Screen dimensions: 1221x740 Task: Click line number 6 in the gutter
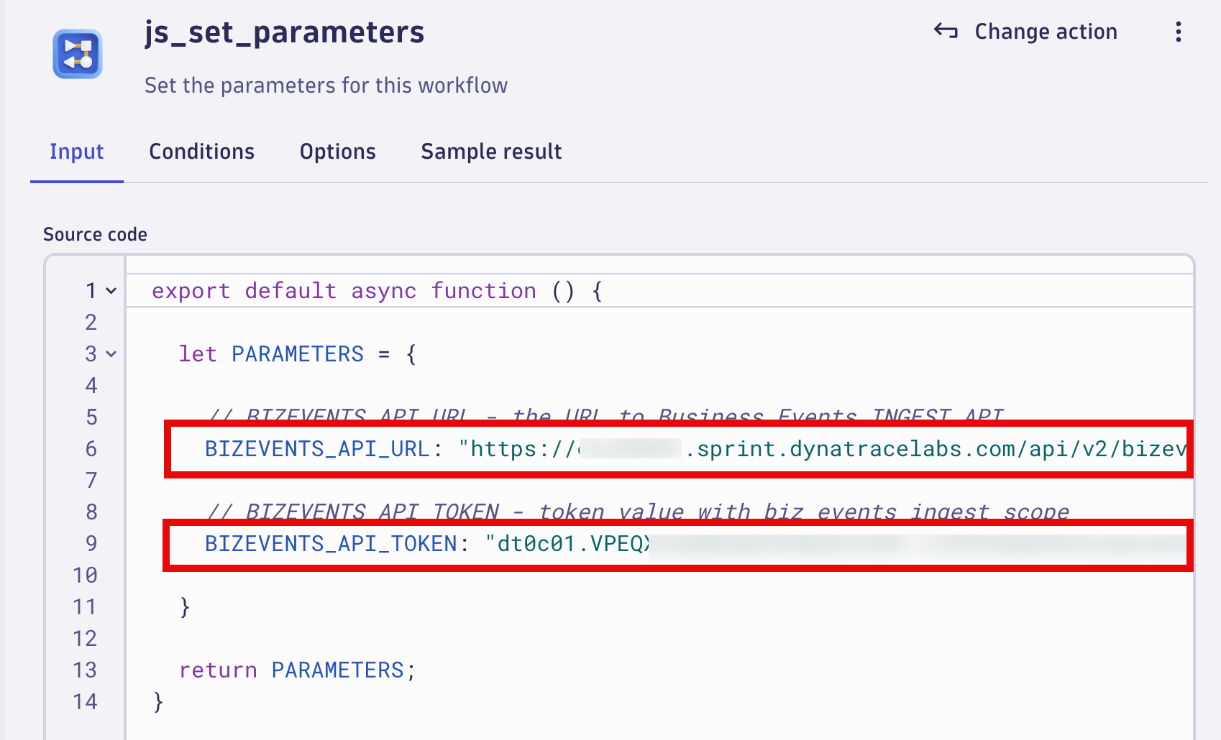point(91,449)
